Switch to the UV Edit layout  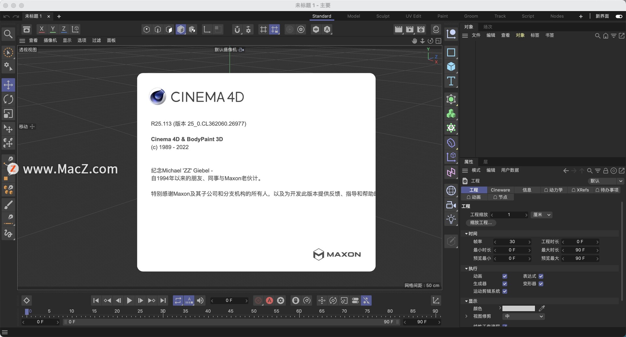[x=413, y=16]
